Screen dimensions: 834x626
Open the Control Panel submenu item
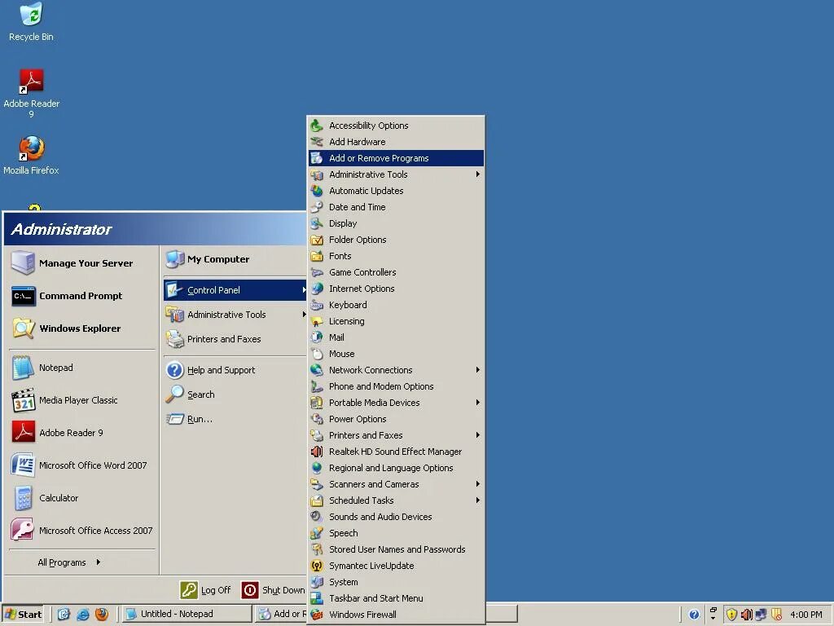[x=235, y=290]
